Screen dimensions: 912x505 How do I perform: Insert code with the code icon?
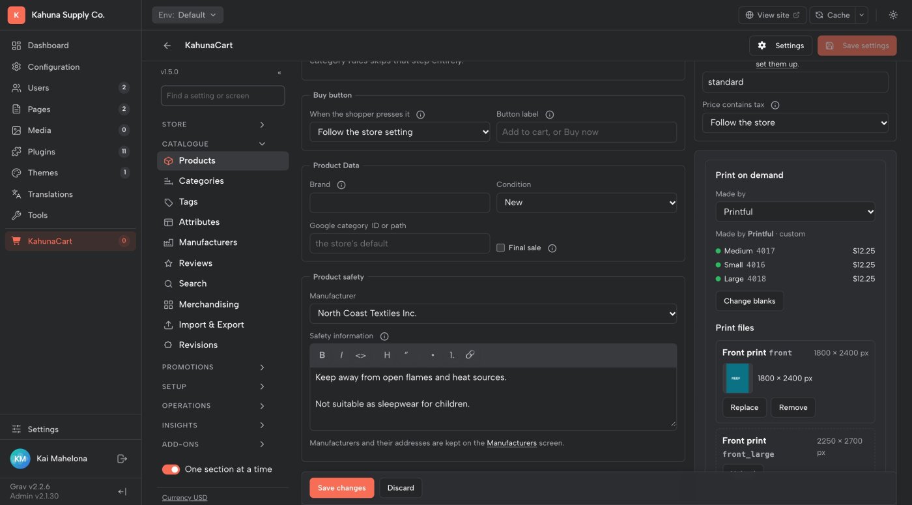(x=361, y=355)
